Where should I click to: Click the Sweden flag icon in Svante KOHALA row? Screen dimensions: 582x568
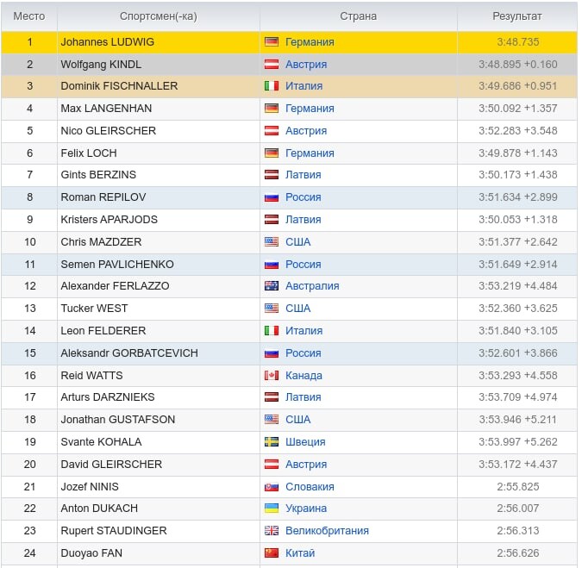272,442
